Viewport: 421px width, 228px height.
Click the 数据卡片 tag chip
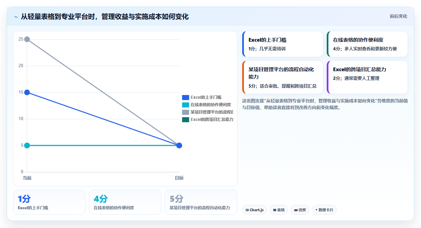click(x=324, y=210)
